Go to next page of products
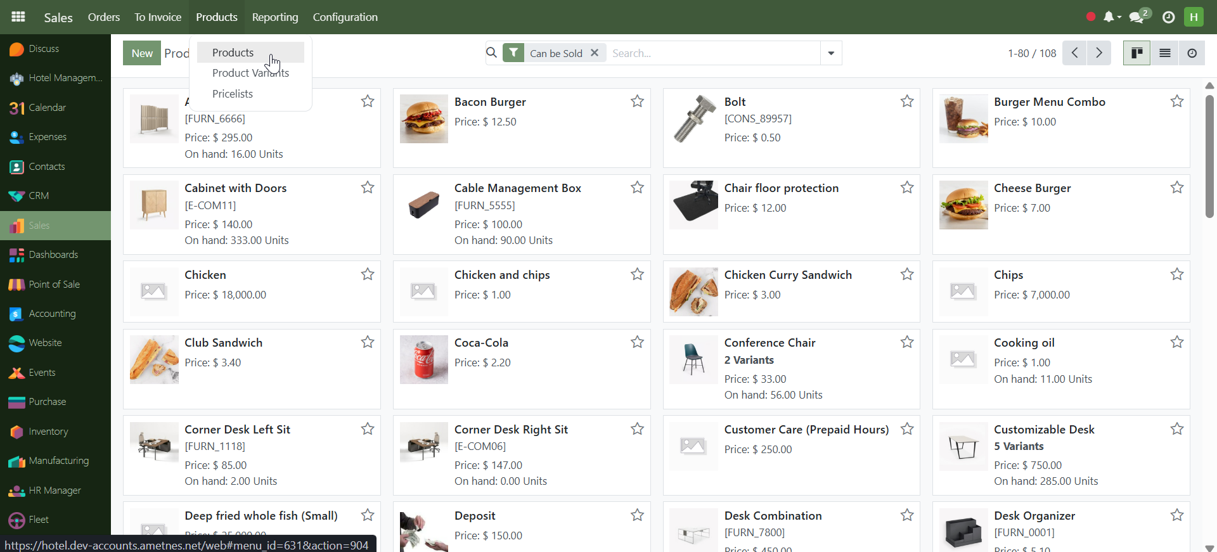The height and width of the screenshot is (552, 1217). pyautogui.click(x=1099, y=53)
